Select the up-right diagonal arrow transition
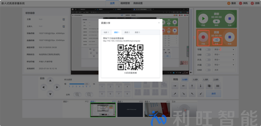The width and height of the screenshot is (261, 126). point(175,94)
